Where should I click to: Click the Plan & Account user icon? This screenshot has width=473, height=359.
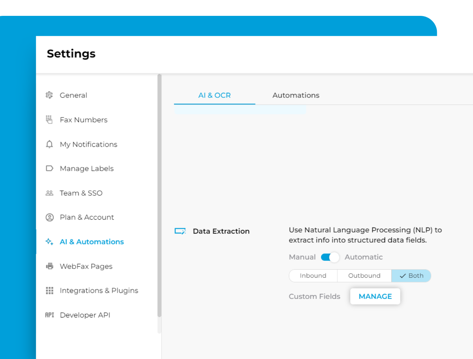click(49, 217)
